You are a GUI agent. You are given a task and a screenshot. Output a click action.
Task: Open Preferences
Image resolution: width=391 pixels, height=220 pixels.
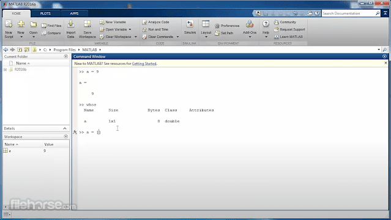[227, 26]
